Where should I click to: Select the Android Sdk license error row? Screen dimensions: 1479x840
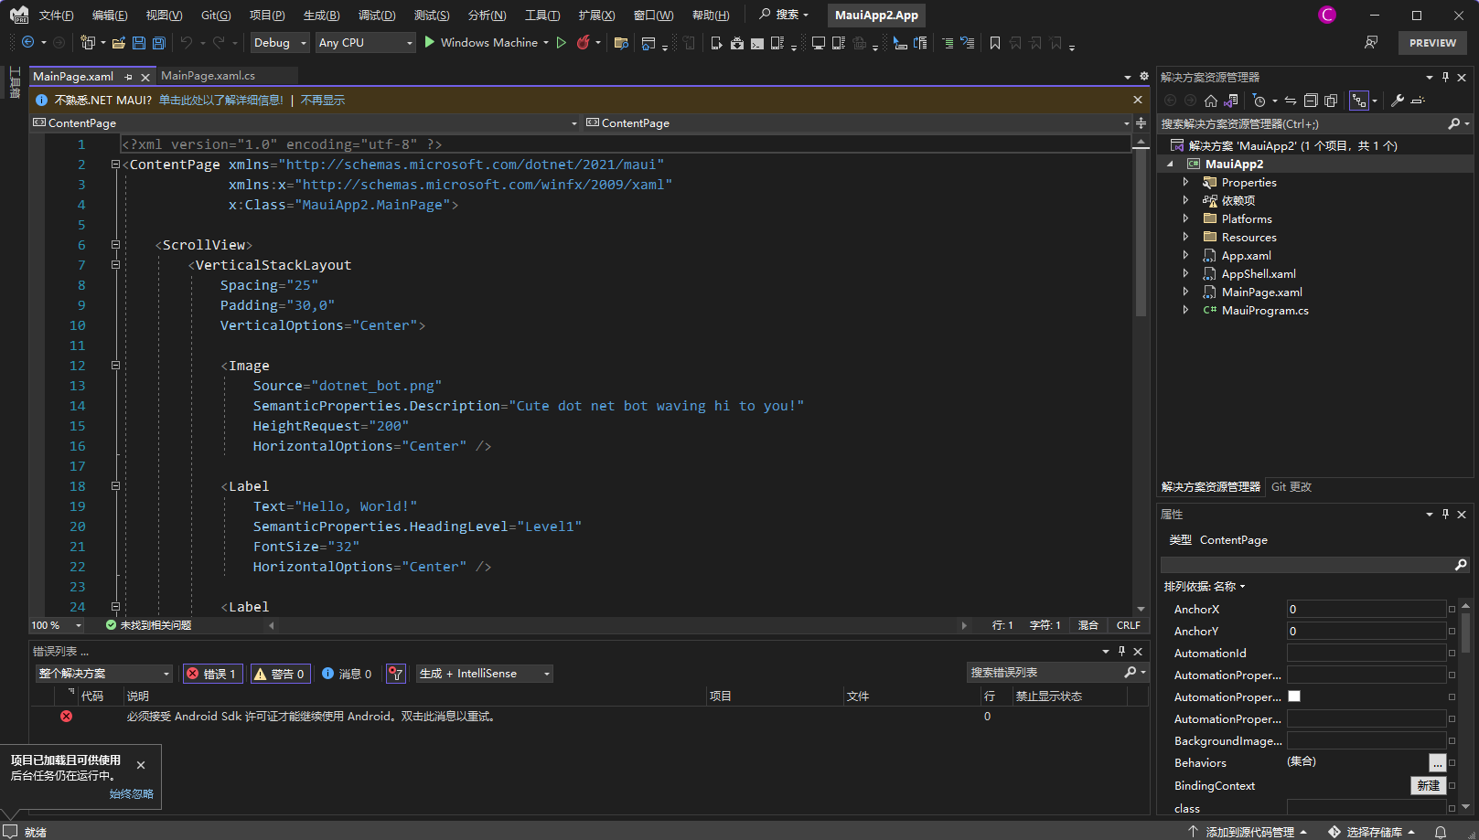[x=590, y=717]
